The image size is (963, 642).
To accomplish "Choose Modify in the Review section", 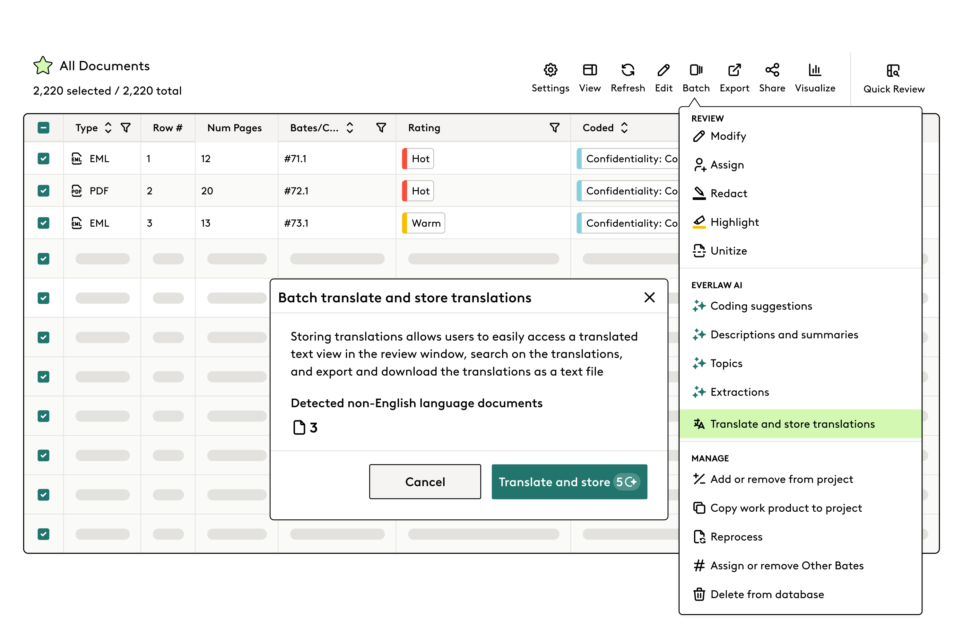I will click(x=801, y=136).
